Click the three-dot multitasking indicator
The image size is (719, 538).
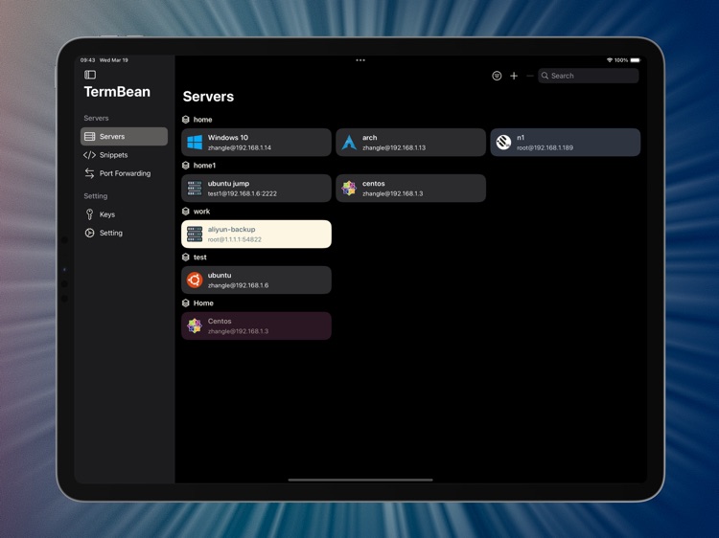[360, 60]
